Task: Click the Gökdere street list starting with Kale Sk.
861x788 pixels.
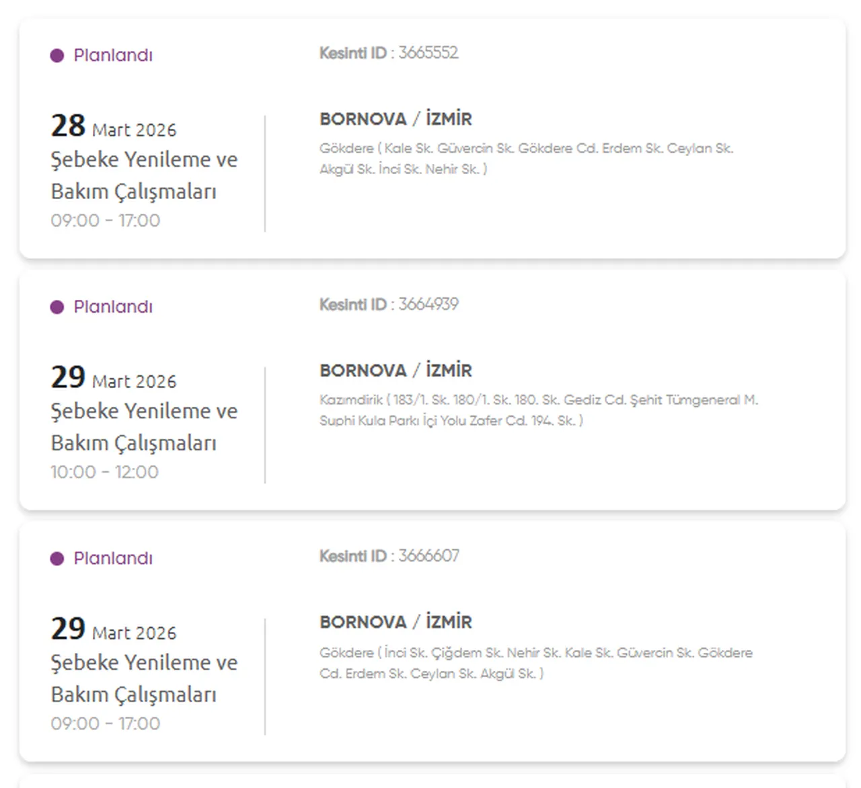Action: click(526, 159)
